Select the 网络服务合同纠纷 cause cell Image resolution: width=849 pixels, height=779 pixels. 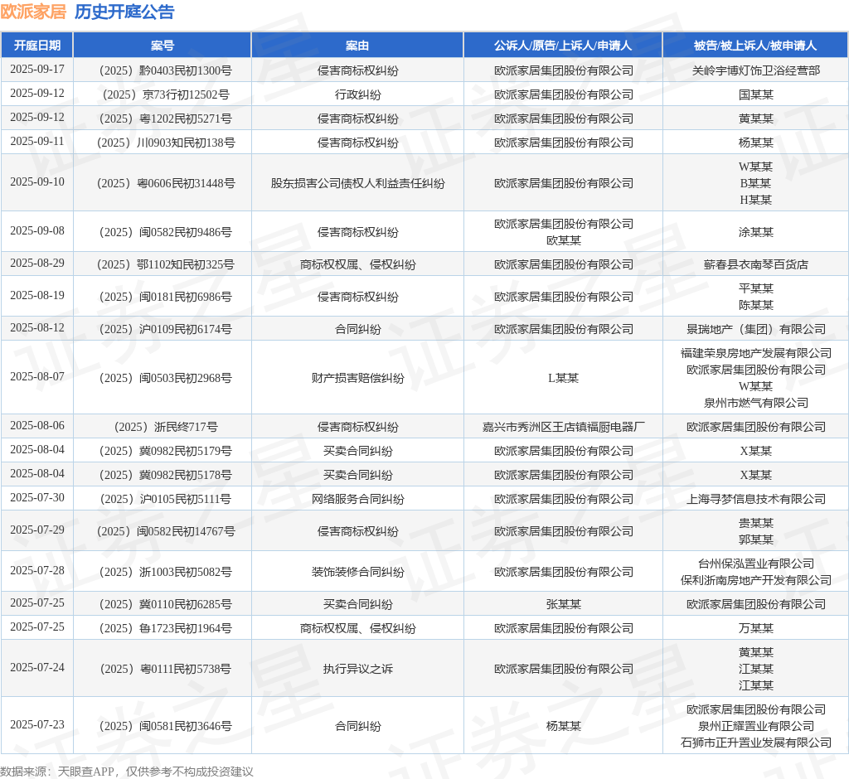[358, 499]
